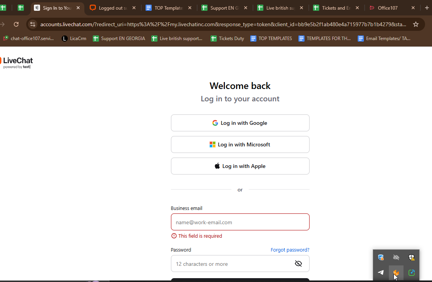Viewport: 432px width, 282px height.
Task: Open the OneDrive cloud tray icon
Action: (x=396, y=257)
